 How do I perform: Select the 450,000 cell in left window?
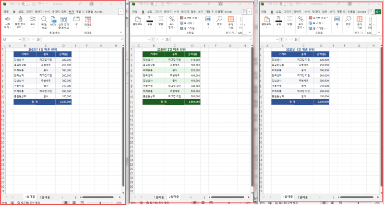pos(63,65)
